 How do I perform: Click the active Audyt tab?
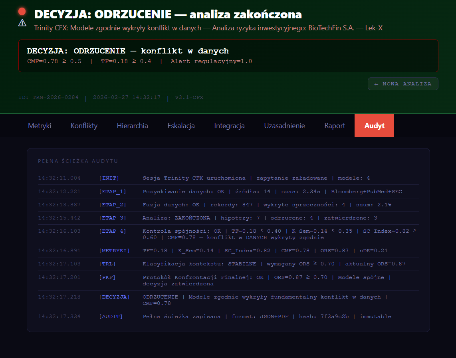click(374, 126)
